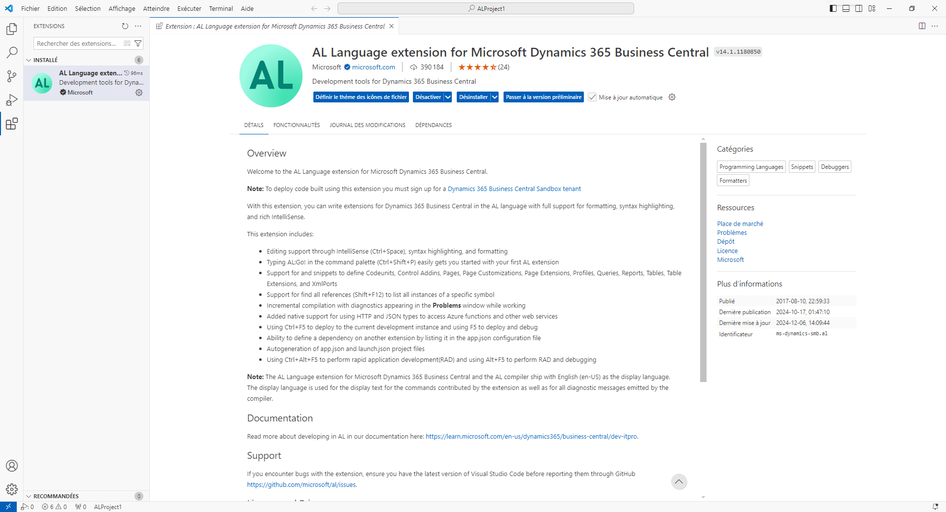Open Run and Debug view
946x512 pixels.
(x=12, y=100)
